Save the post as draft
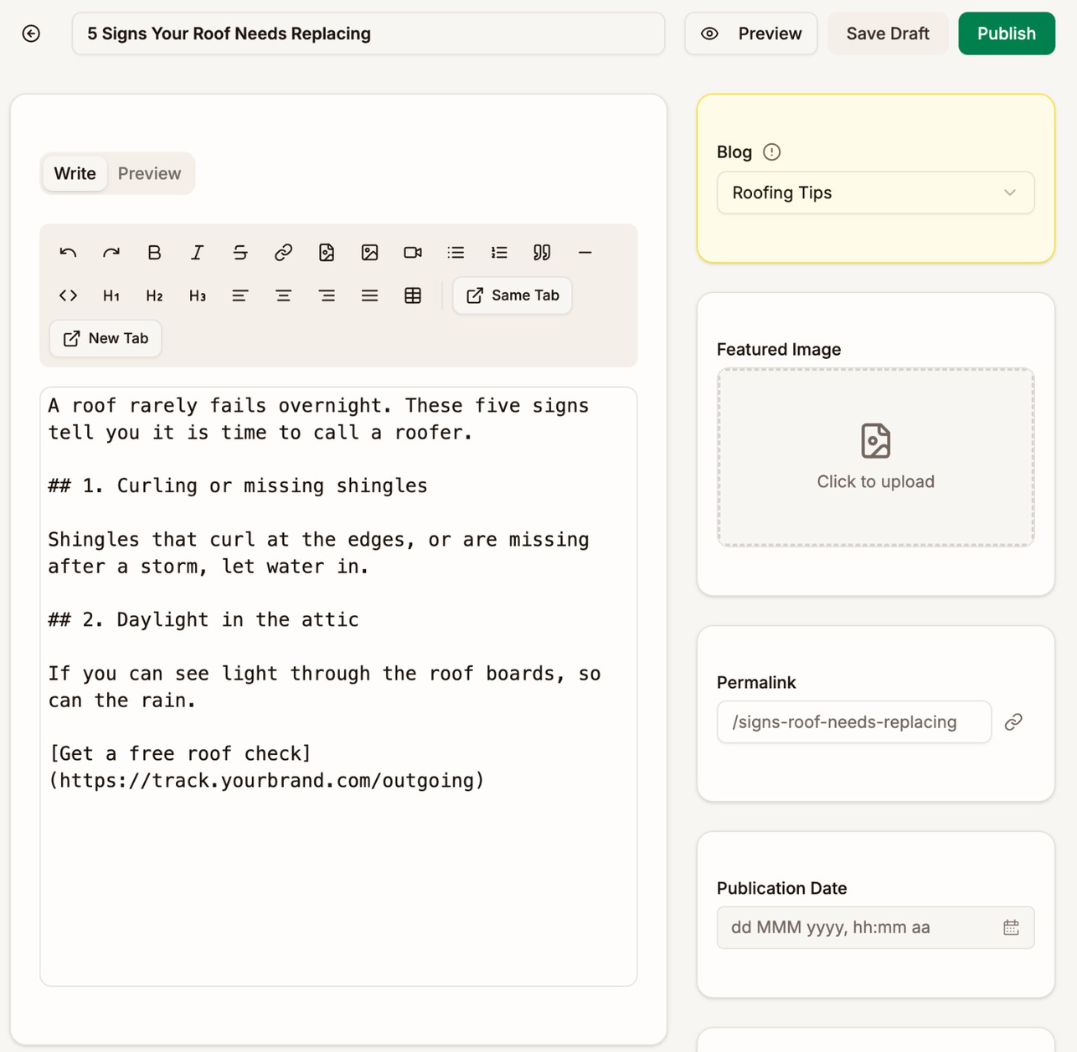This screenshot has width=1077, height=1052. 888,33
